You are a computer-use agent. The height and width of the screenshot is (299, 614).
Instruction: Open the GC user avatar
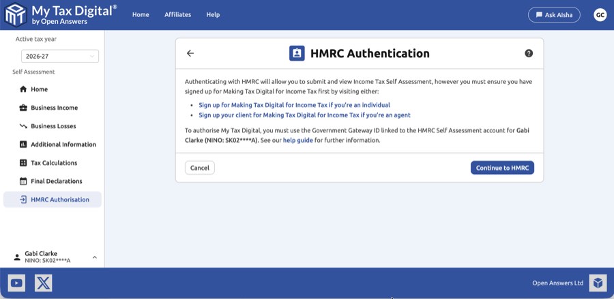click(600, 15)
